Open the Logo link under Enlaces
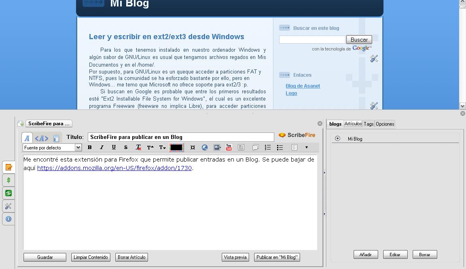 click(x=291, y=93)
